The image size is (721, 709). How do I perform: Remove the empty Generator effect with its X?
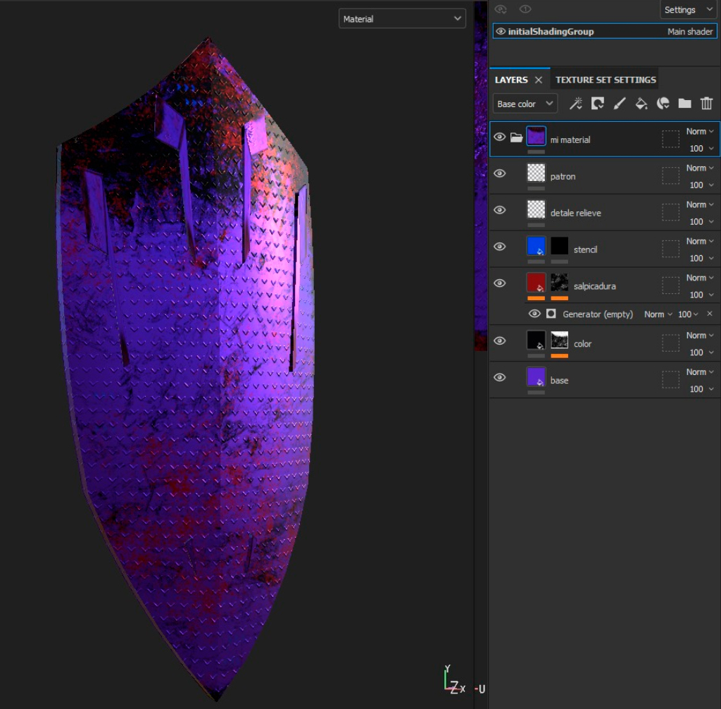click(709, 314)
